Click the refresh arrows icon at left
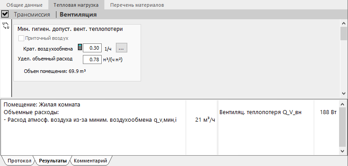This screenshot has height=166, width=348. (x=6, y=26)
